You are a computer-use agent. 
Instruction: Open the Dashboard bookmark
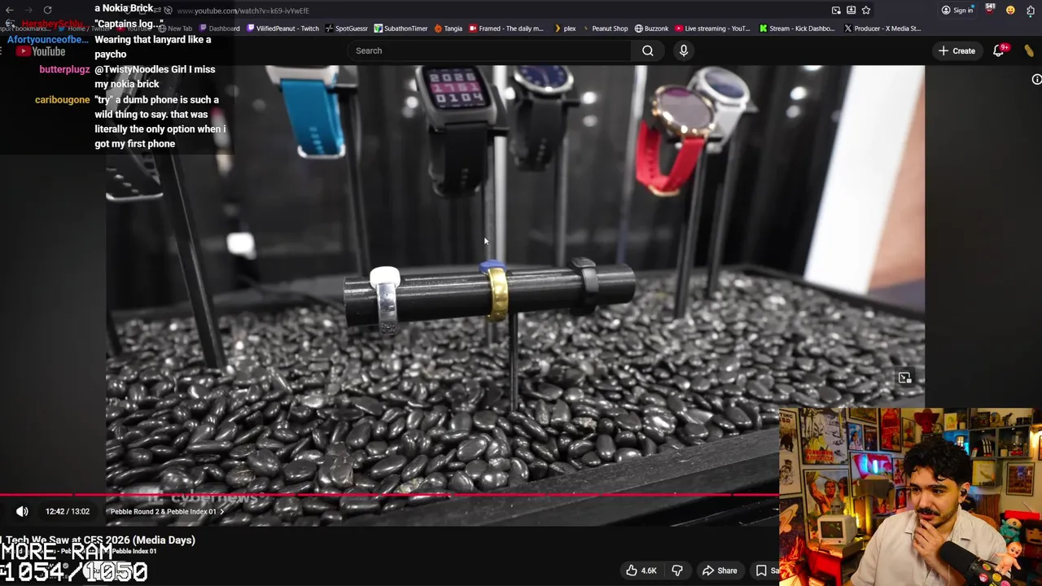pos(219,28)
